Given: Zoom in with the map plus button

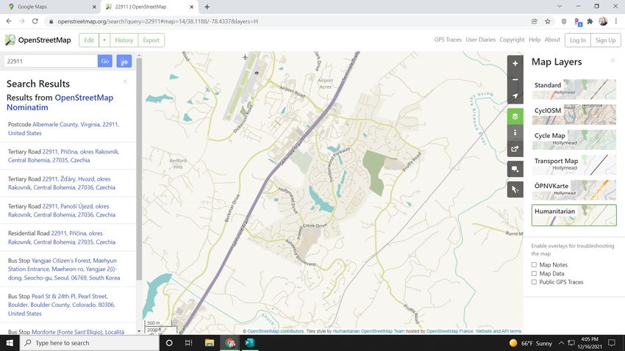Looking at the screenshot, I should coord(515,63).
